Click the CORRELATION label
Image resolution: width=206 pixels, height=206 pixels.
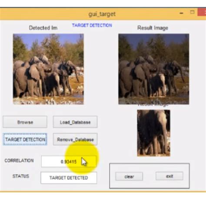19,160
